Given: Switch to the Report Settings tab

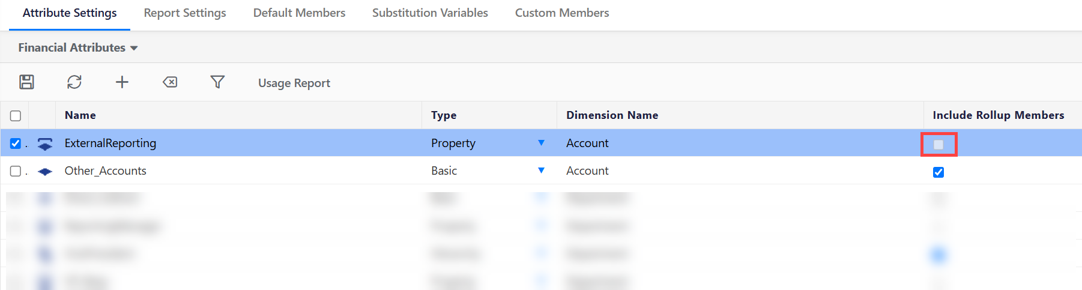Looking at the screenshot, I should pos(185,13).
